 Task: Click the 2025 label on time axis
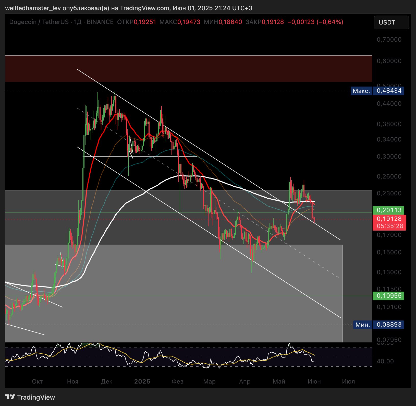tap(142, 381)
